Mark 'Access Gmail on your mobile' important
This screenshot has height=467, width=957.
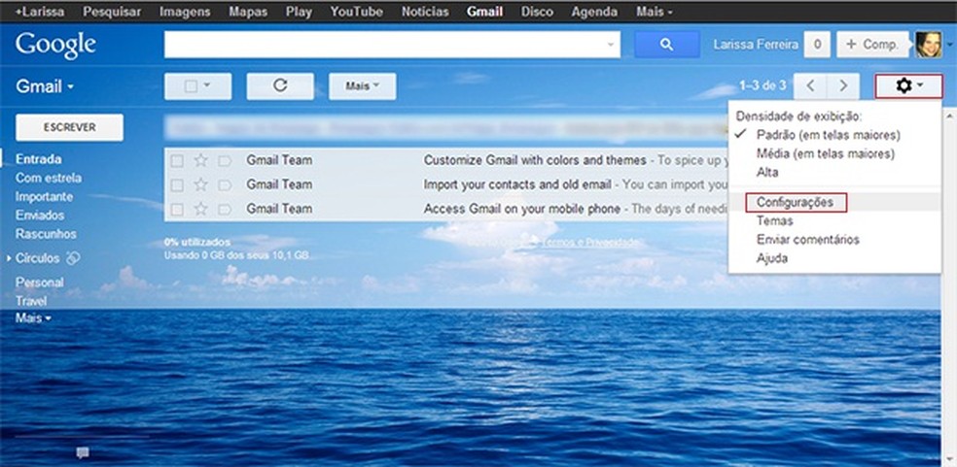pyautogui.click(x=225, y=210)
